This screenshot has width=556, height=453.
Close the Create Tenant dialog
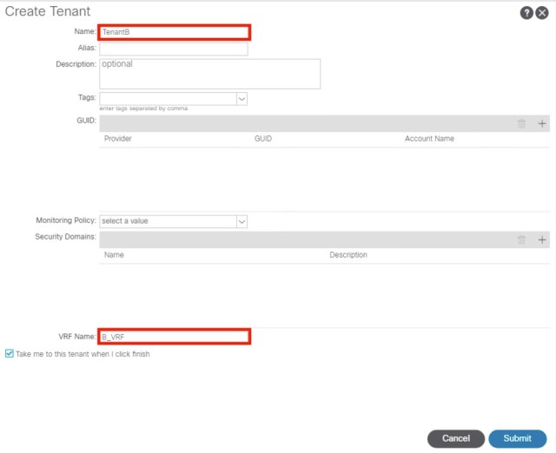(x=542, y=13)
